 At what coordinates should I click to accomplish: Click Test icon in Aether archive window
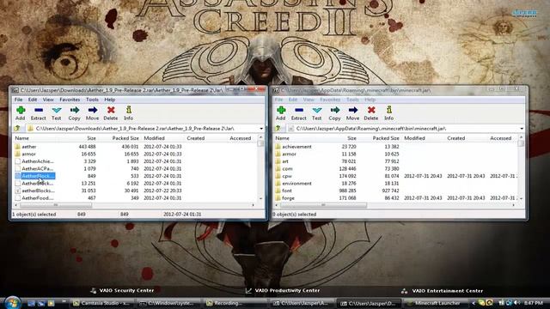point(57,113)
